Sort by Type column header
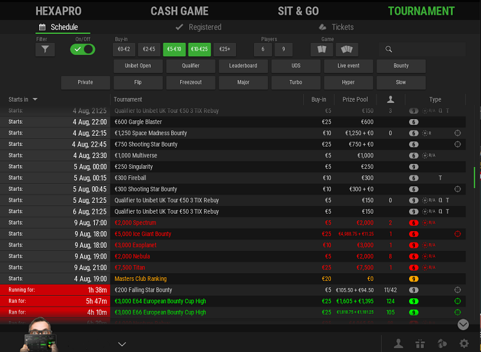The height and width of the screenshot is (352, 481). point(435,99)
